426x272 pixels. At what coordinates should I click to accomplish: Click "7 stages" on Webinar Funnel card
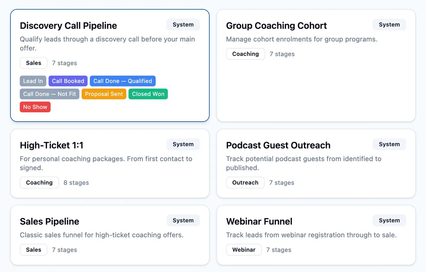(279, 250)
